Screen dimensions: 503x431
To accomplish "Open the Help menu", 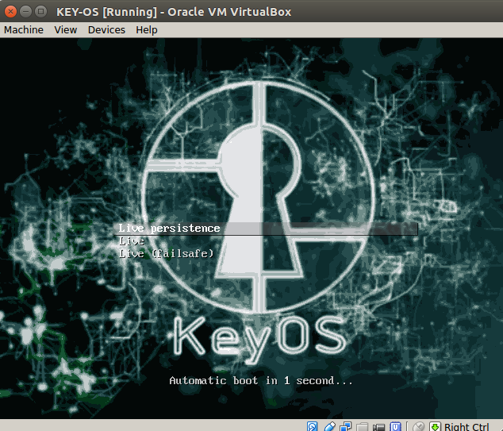I will pos(147,30).
